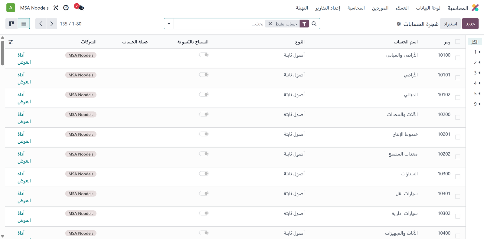Open the optional columns adjust icon
This screenshot has height=239, width=484.
11,42
